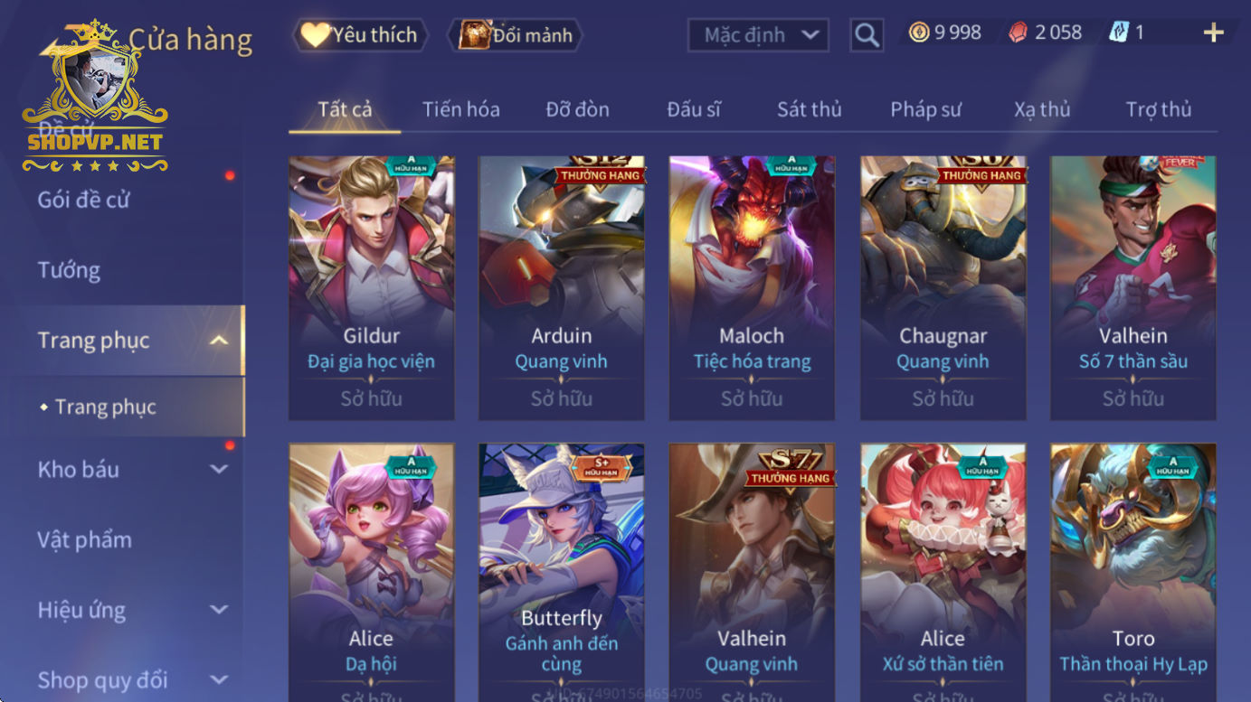Click the red ruby currency icon
The height and width of the screenshot is (702, 1251).
1019,33
